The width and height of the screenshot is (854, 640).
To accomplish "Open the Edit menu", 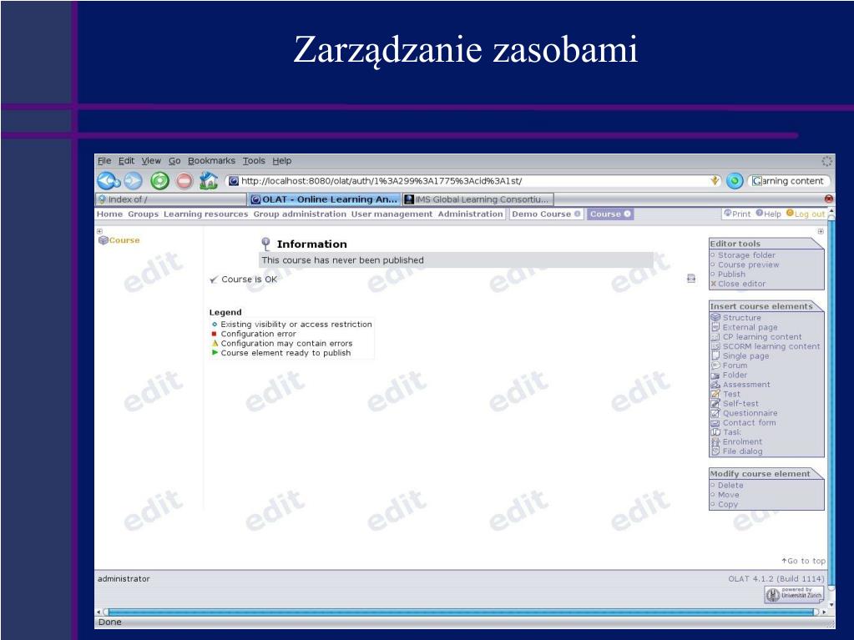I will point(126,160).
